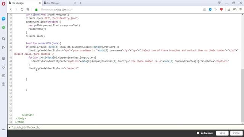Image resolution: width=244 pixels, height=137 pixels.
Task: Click the closing </html> tag
Action: tap(19, 122)
